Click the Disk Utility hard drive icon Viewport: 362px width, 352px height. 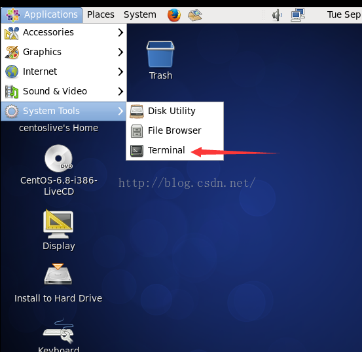[137, 111]
